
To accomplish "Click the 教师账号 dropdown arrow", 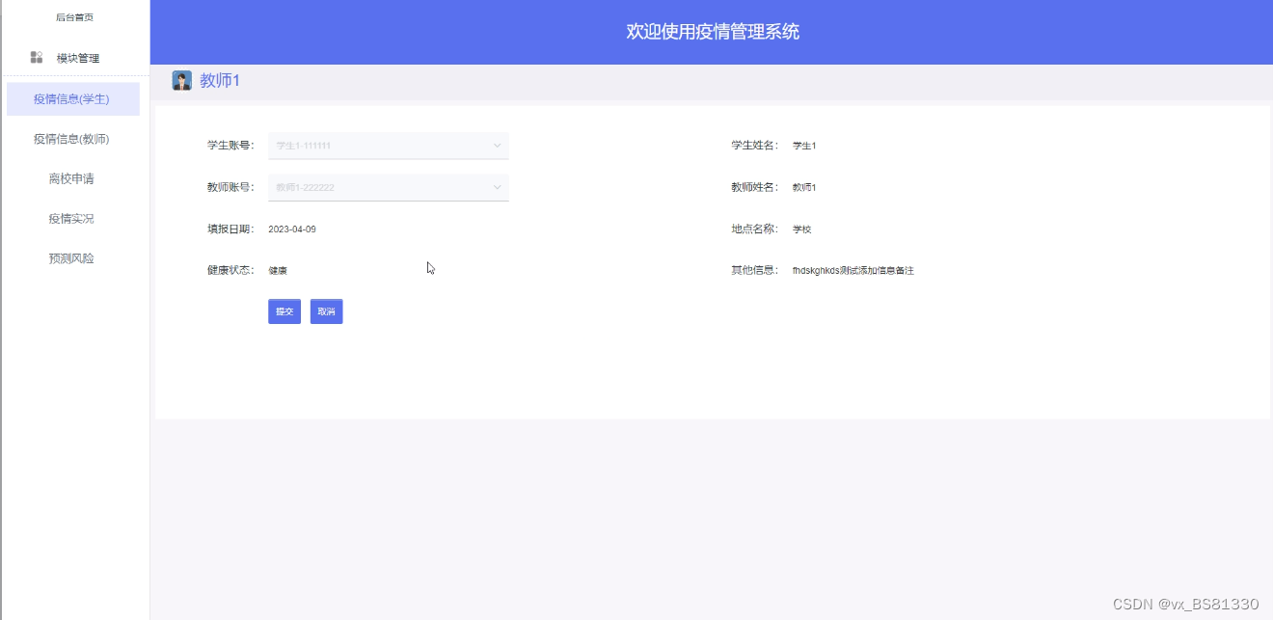I will (x=498, y=187).
